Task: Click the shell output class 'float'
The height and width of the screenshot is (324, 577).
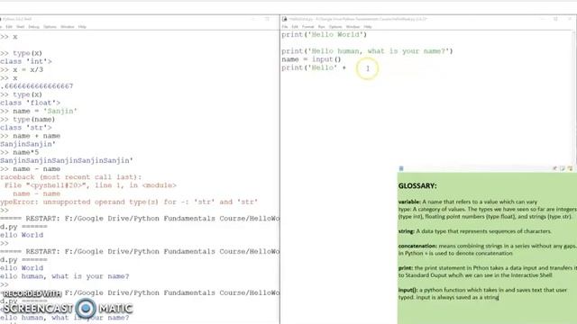Action: tap(30, 103)
